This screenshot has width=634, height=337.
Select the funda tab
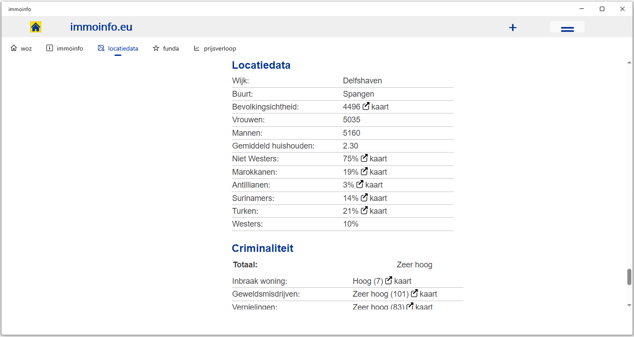166,48
